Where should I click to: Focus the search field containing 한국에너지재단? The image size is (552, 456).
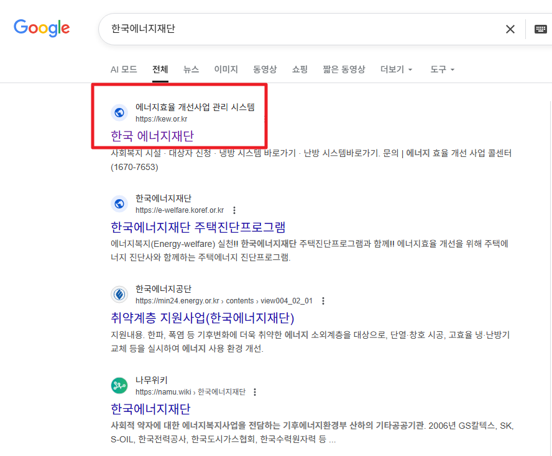tap(303, 29)
